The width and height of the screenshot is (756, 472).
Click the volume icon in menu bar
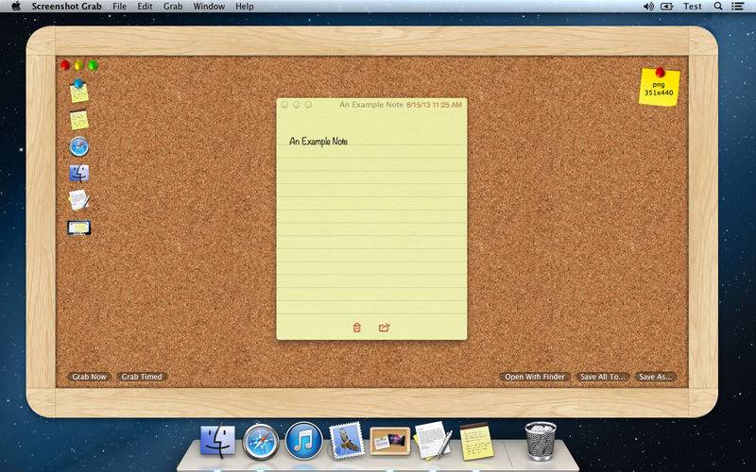point(648,7)
